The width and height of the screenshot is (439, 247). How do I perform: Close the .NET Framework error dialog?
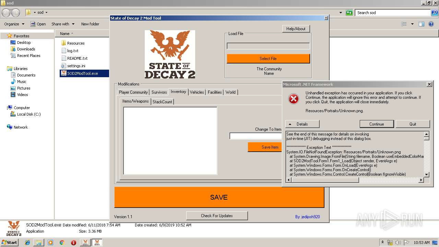click(429, 84)
